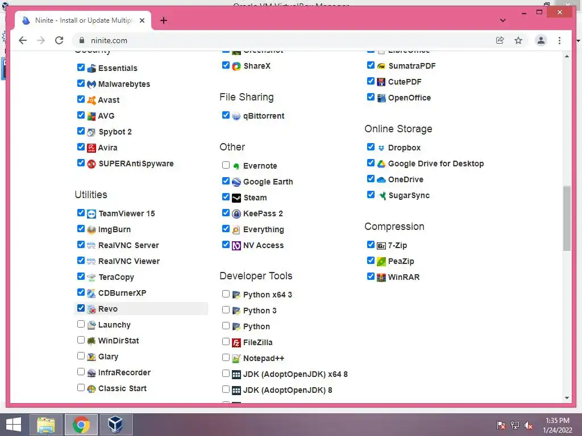Click the 7-Zip icon
Screen dimensions: 582x436
coord(381,245)
